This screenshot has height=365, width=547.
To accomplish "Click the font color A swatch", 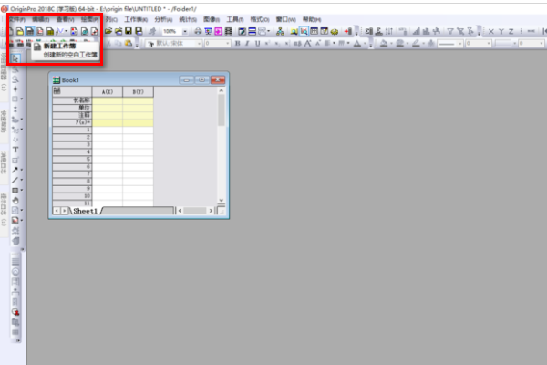I will (357, 44).
